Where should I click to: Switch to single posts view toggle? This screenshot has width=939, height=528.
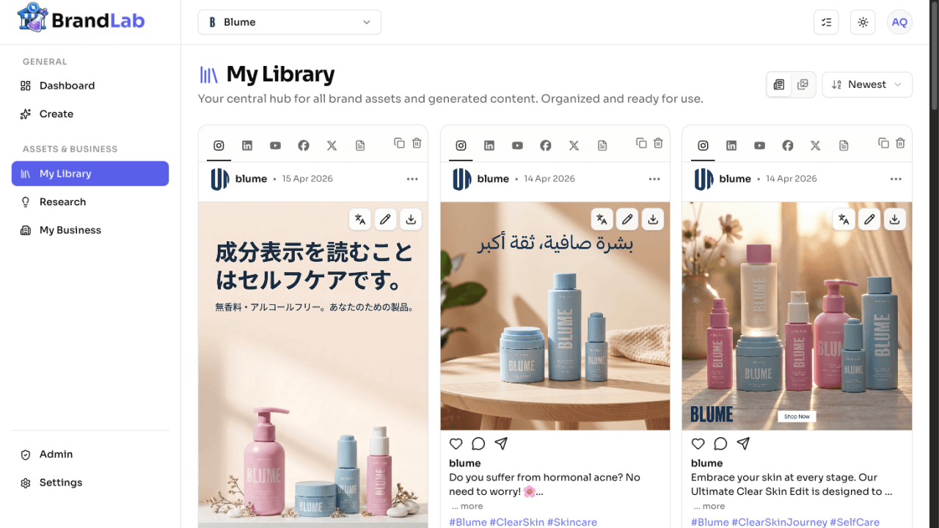click(x=779, y=84)
